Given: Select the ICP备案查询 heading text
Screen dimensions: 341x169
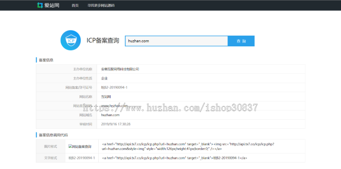Looking at the screenshot, I should 103,41.
